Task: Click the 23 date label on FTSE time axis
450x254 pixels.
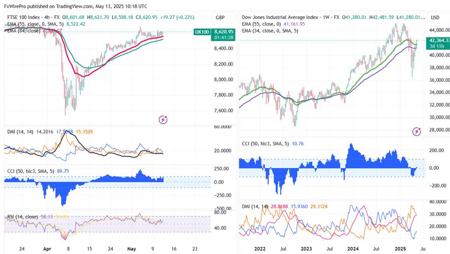Action: [195, 249]
